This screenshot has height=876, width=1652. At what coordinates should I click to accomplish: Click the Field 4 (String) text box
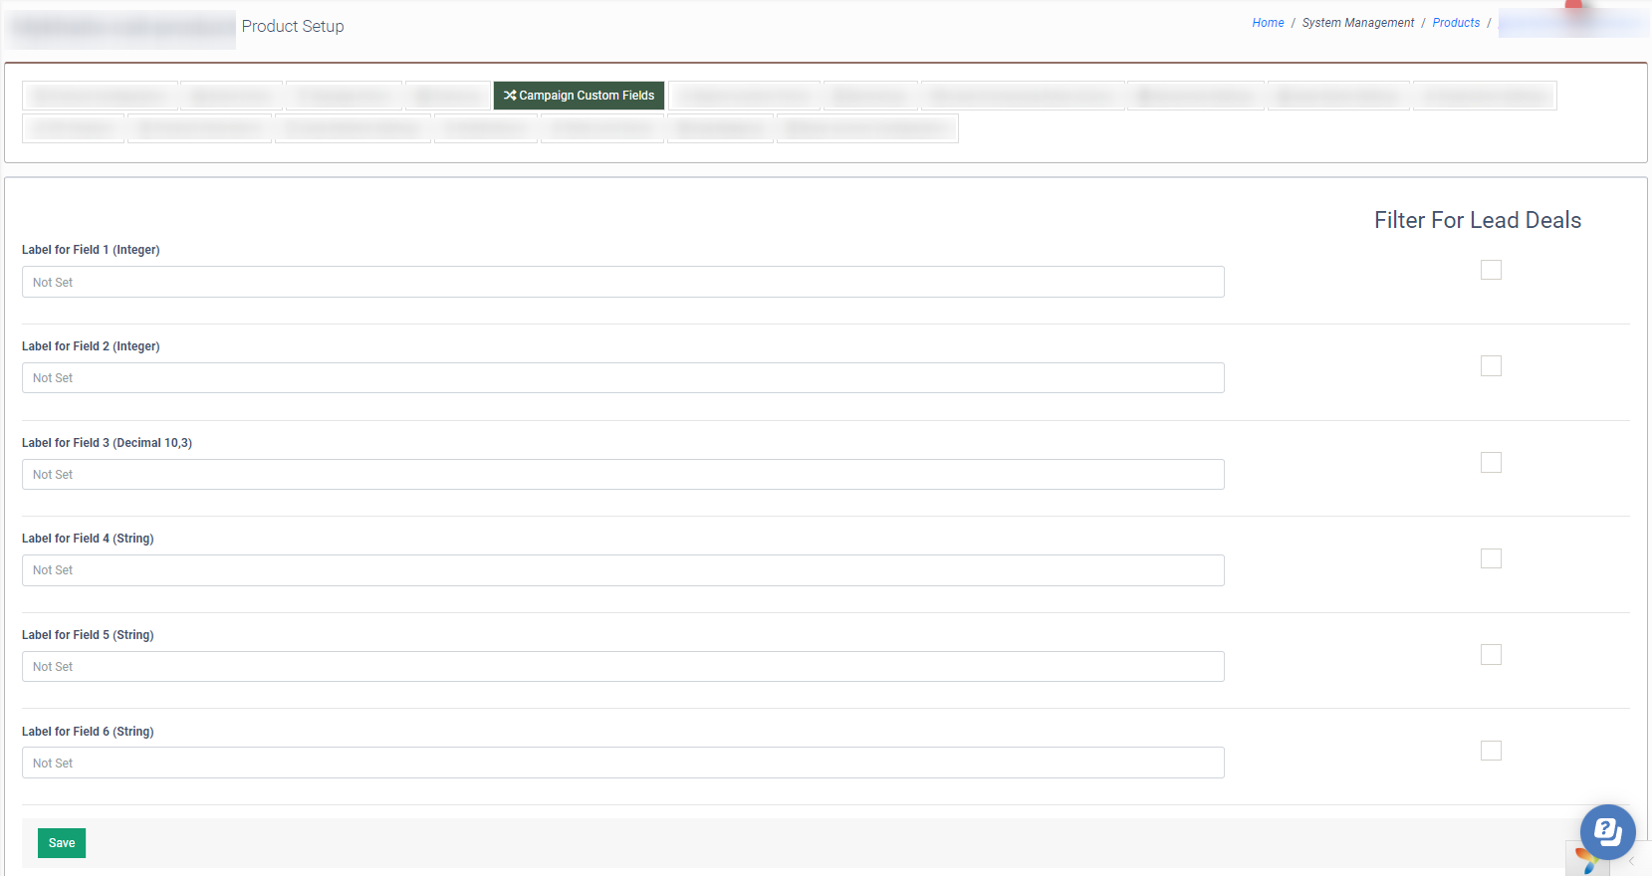pyautogui.click(x=622, y=570)
